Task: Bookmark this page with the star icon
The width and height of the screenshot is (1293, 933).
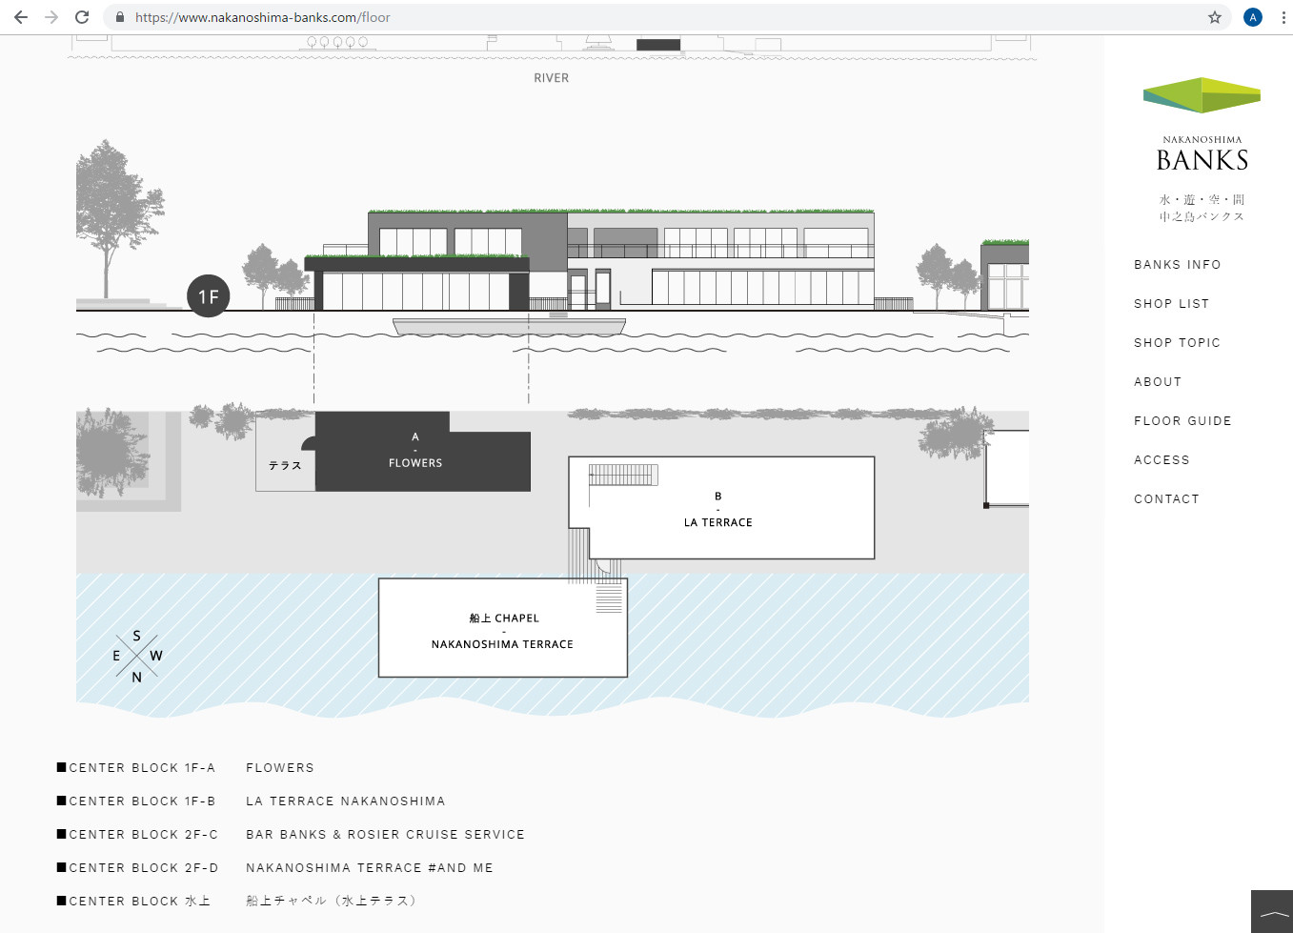Action: (x=1215, y=17)
